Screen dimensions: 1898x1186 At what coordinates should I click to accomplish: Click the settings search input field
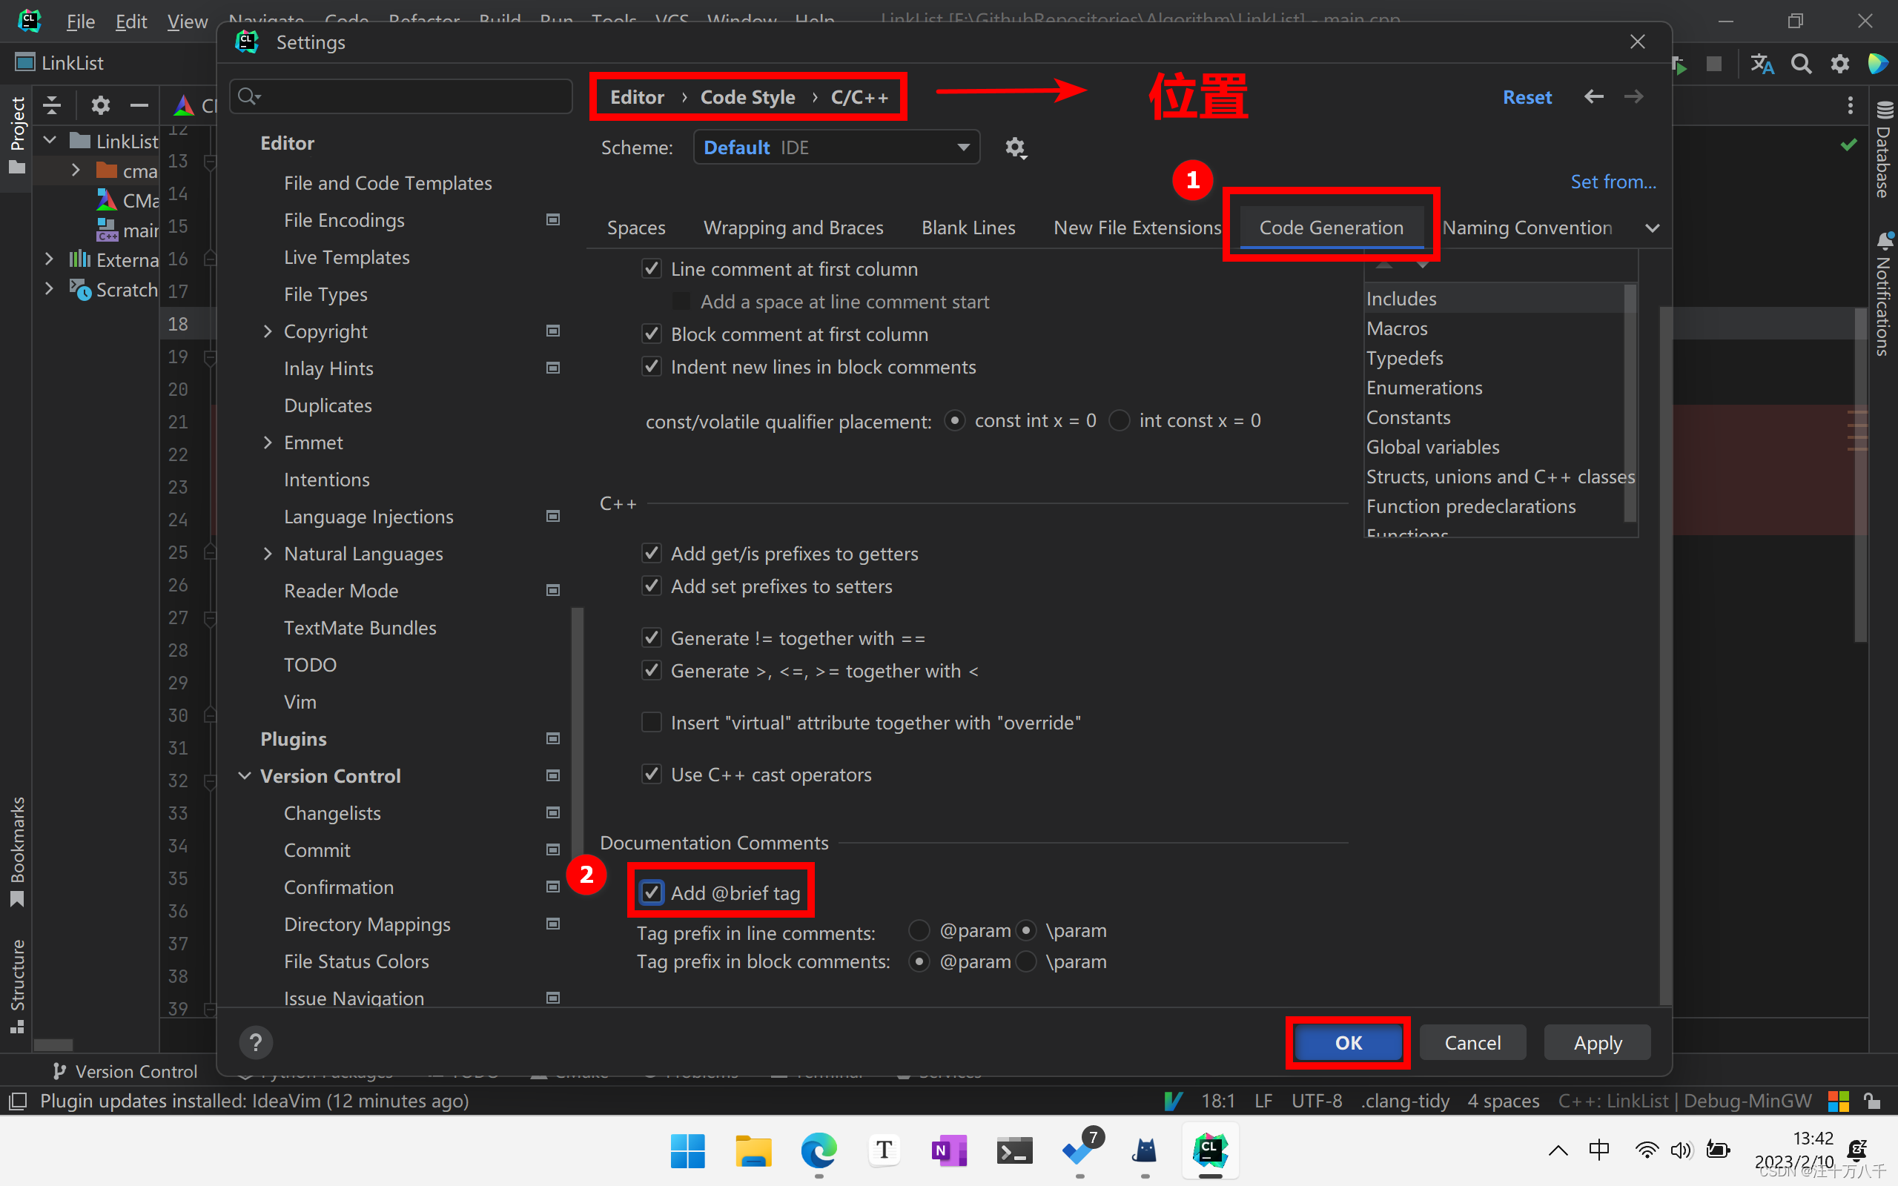coord(408,96)
